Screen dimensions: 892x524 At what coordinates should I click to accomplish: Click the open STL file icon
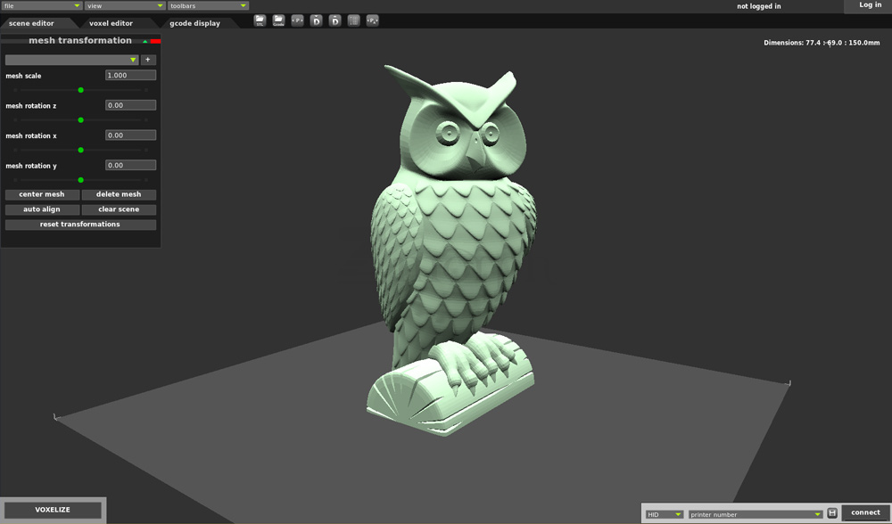point(260,20)
